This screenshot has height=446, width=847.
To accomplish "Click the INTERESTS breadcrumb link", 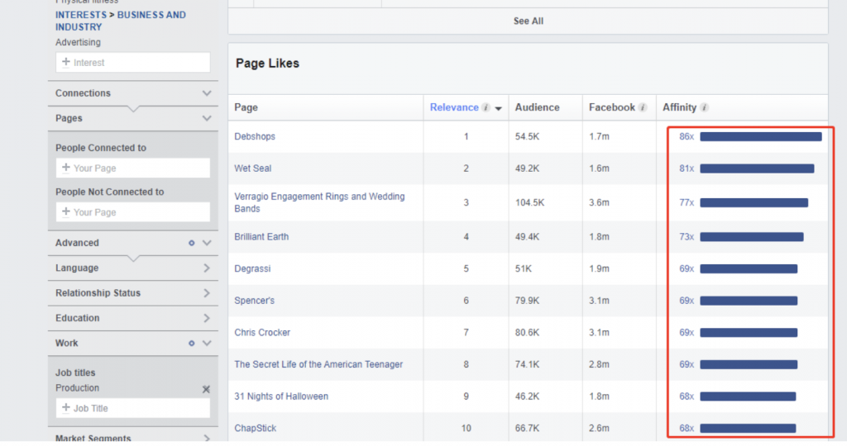I will tap(81, 15).
